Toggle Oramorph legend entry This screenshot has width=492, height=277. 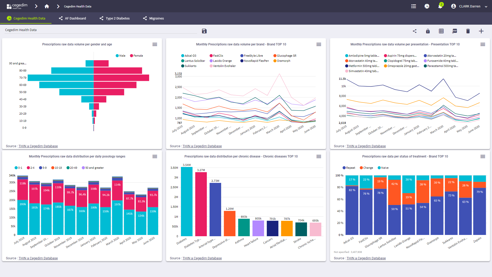coord(282,61)
